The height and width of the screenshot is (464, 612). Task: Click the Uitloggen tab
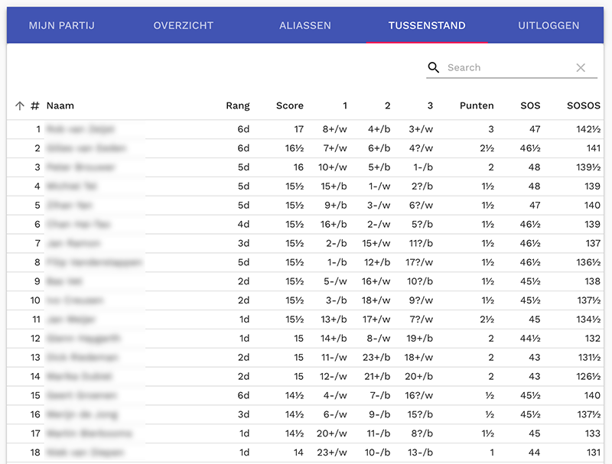[x=549, y=26]
